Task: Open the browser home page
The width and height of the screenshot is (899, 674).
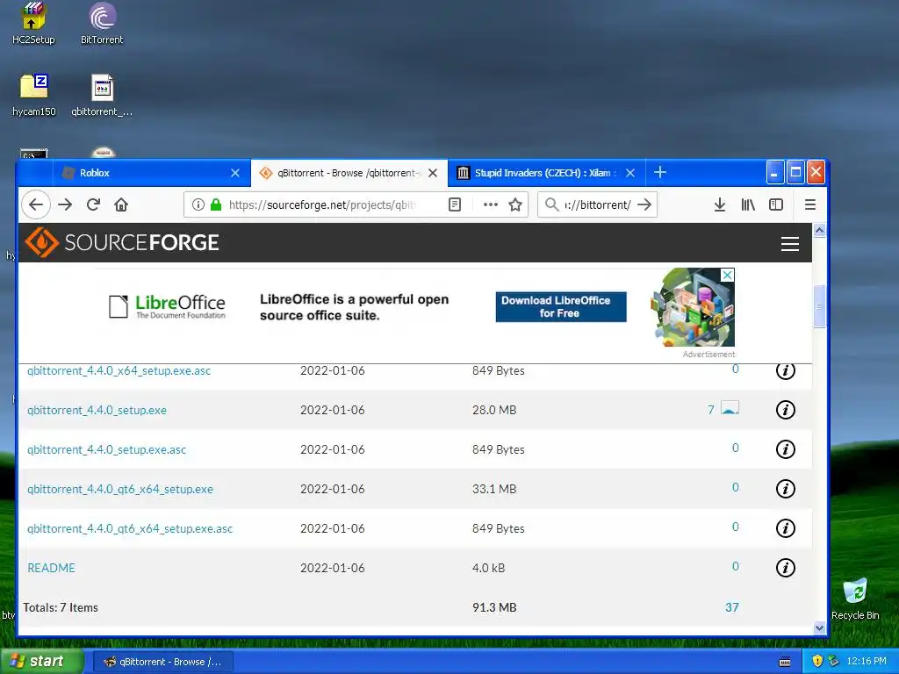Action: (121, 204)
